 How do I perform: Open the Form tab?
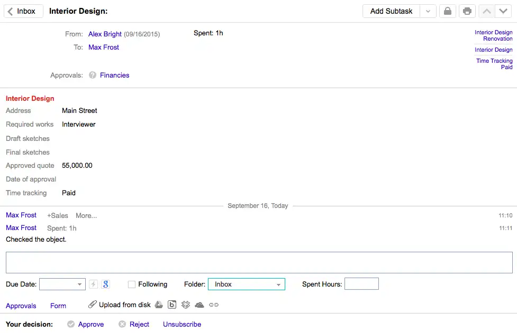[58, 306]
